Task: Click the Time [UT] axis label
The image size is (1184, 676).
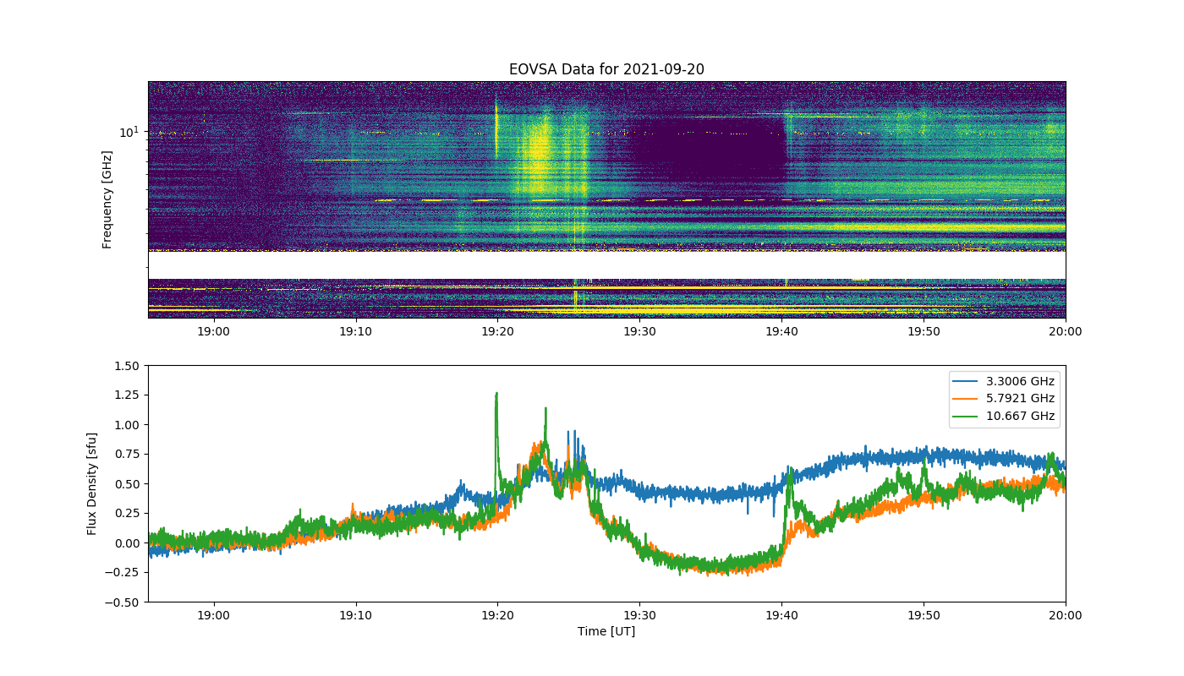Action: [x=606, y=631]
